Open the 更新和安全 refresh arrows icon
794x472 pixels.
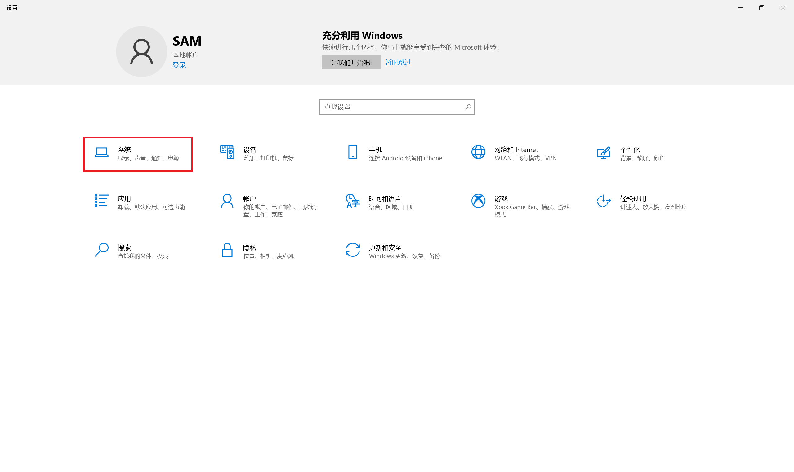[x=353, y=250]
